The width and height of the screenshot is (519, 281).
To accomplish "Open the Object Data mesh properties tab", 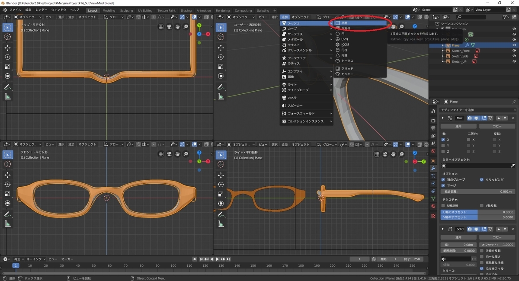I will (433, 198).
